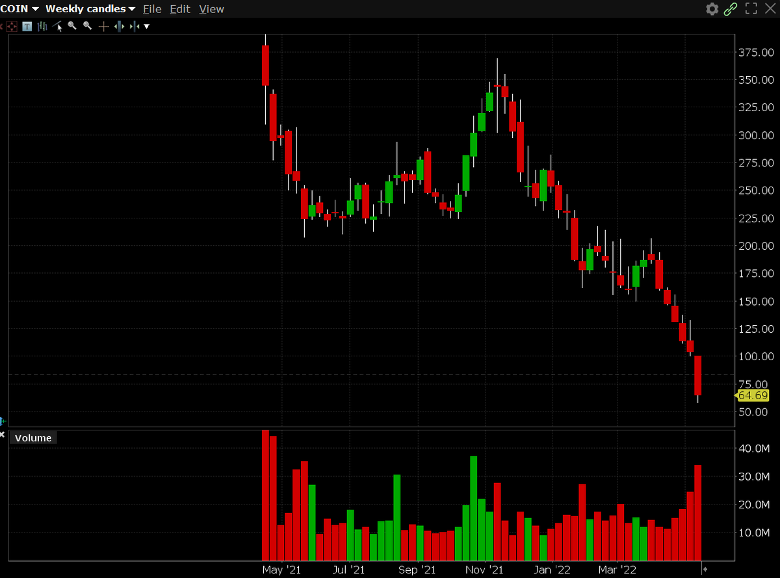Click the Volume panel label
This screenshot has height=578, width=780.
click(x=33, y=438)
